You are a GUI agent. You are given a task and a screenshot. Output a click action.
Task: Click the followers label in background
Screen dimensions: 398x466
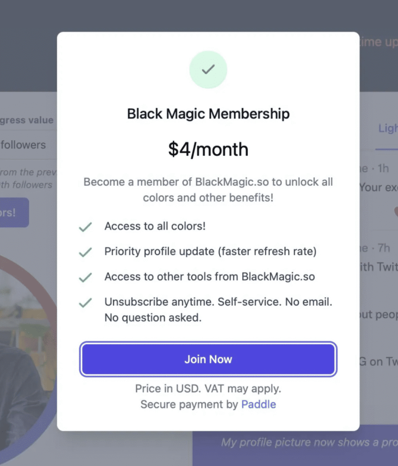23,145
